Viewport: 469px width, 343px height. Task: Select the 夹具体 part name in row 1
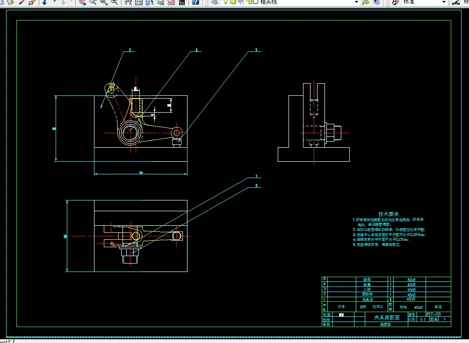click(368, 300)
